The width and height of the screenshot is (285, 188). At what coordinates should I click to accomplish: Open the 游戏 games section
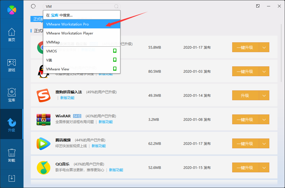click(12, 65)
